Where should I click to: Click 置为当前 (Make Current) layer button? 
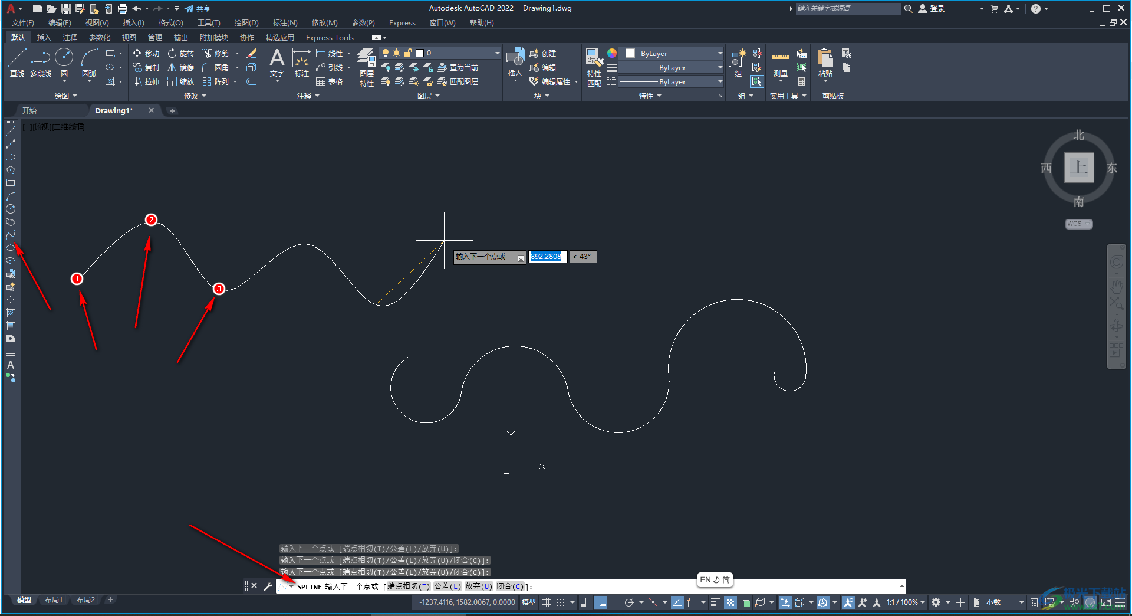click(x=458, y=67)
